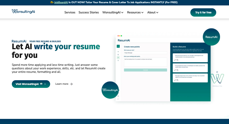229x124 pixels.
Task: Expand the Resources dropdown menu
Action: tap(135, 12)
